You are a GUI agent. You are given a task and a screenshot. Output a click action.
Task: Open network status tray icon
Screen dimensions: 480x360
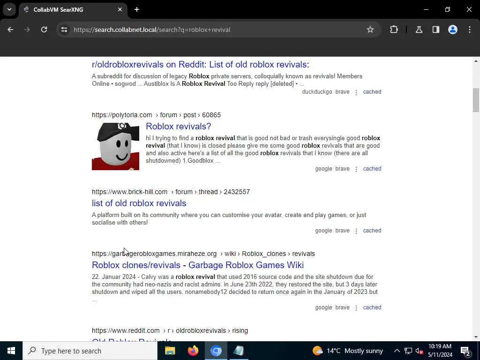(x=408, y=351)
